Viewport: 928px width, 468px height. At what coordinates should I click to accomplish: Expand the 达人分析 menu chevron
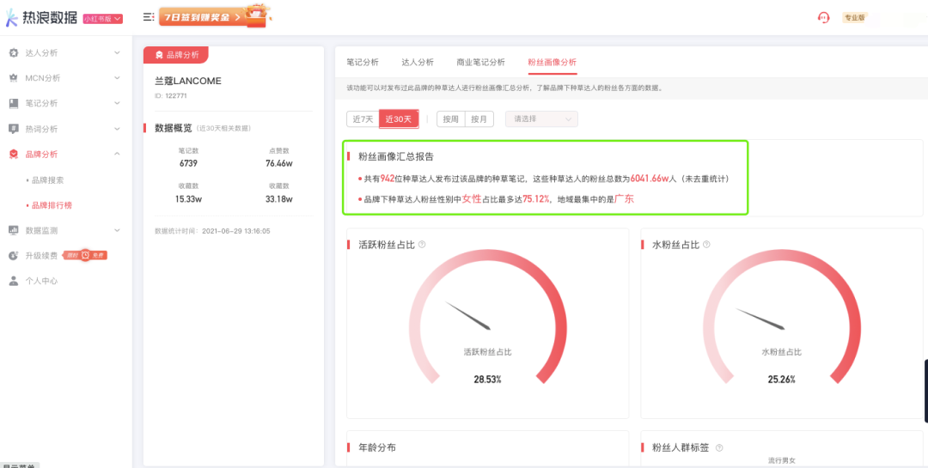[x=117, y=52]
